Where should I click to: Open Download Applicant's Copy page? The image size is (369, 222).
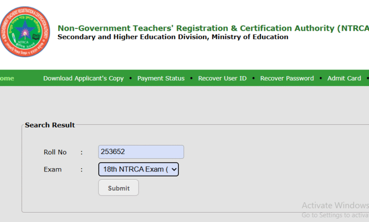coord(83,78)
